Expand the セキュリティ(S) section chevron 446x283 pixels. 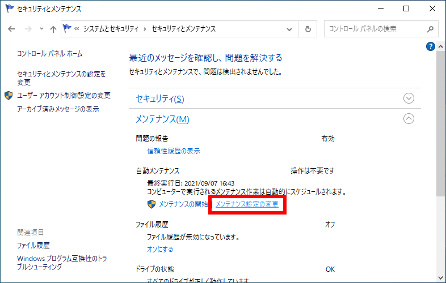409,98
